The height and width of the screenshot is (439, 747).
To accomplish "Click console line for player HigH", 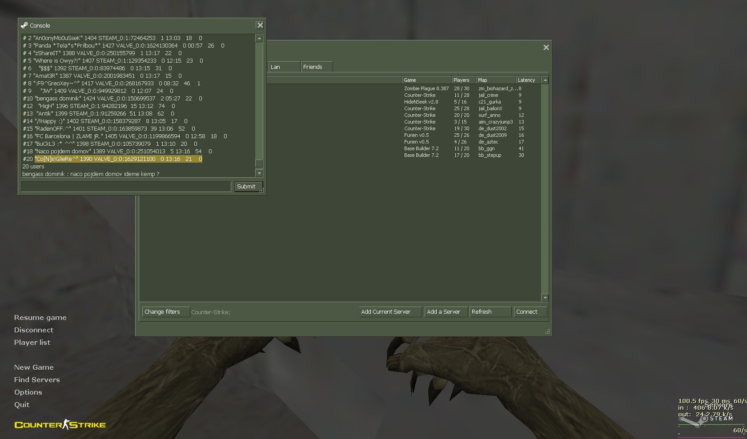I will point(99,106).
